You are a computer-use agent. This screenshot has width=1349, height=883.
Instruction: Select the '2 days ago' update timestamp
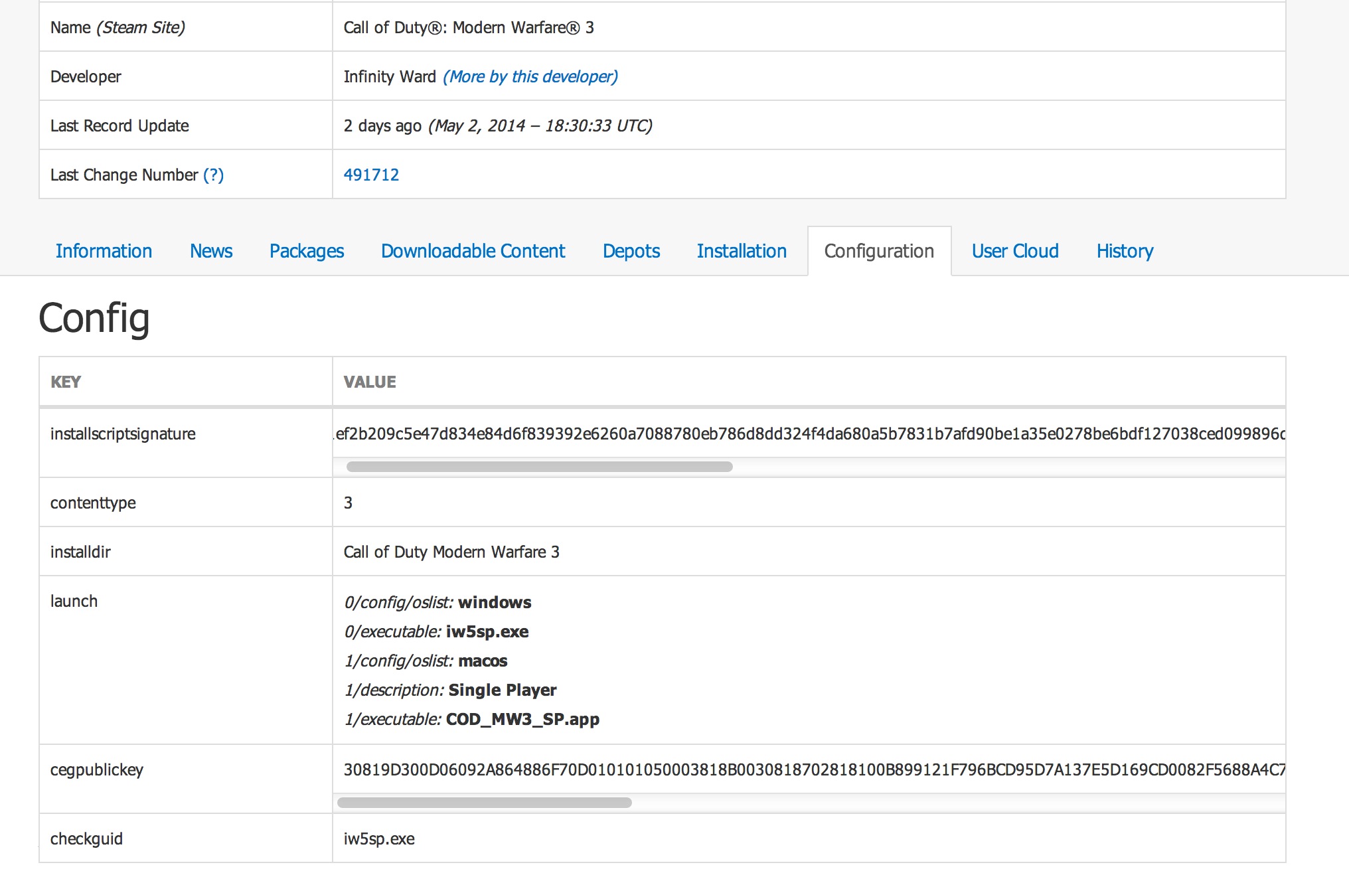point(498,125)
